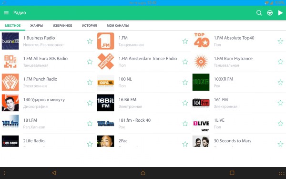Image resolution: width=286 pixels, height=179 pixels.
Task: Tap the Android back navigation button
Action: [54, 173]
